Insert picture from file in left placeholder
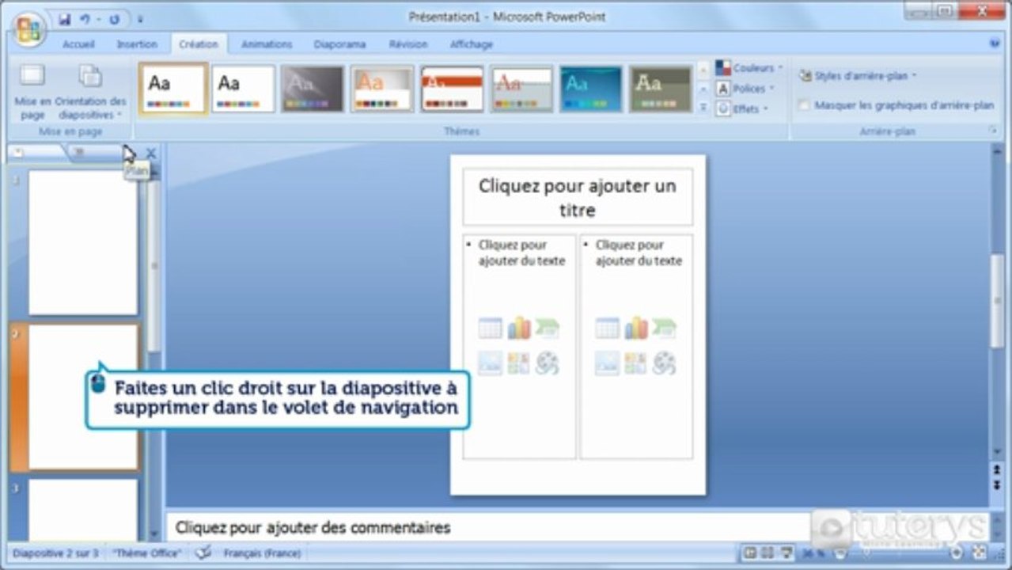 490,363
